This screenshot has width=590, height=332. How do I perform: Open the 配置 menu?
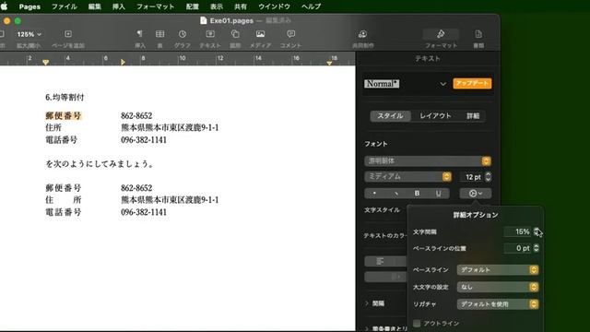click(193, 6)
